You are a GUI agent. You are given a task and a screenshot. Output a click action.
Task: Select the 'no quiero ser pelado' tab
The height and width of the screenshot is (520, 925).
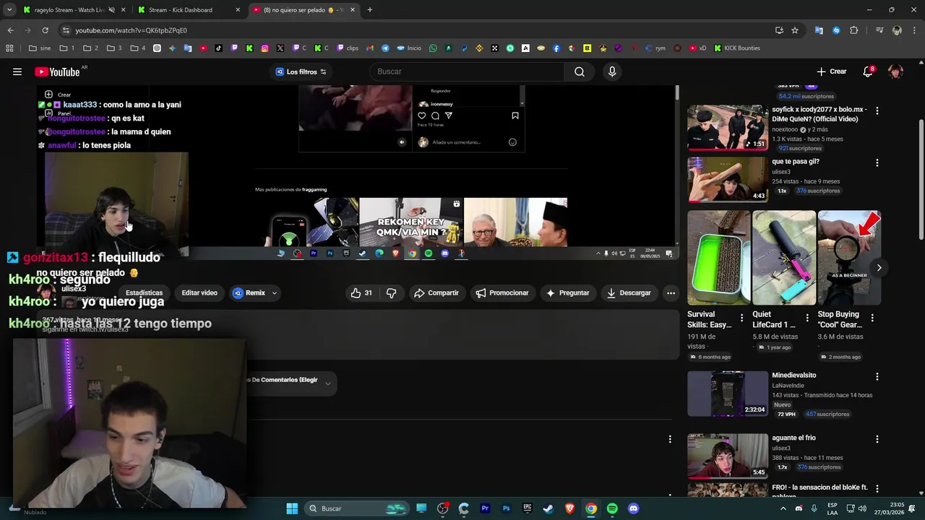(302, 10)
